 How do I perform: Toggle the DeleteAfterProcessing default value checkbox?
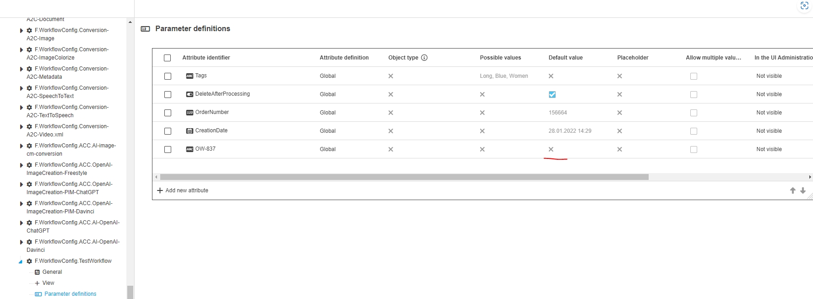[x=552, y=94]
